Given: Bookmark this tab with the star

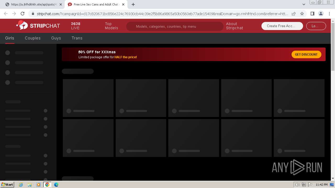Looking at the screenshot, I should [302, 14].
